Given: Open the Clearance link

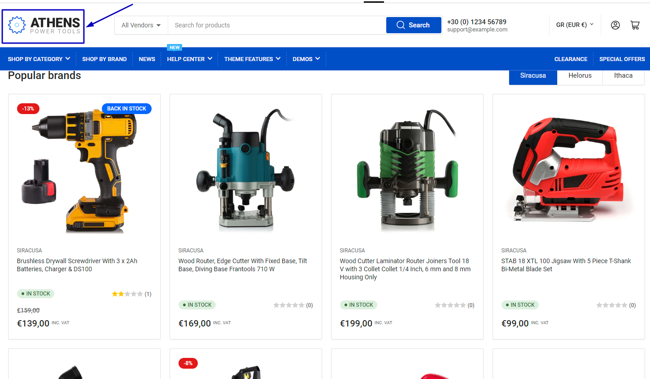Looking at the screenshot, I should 571,59.
